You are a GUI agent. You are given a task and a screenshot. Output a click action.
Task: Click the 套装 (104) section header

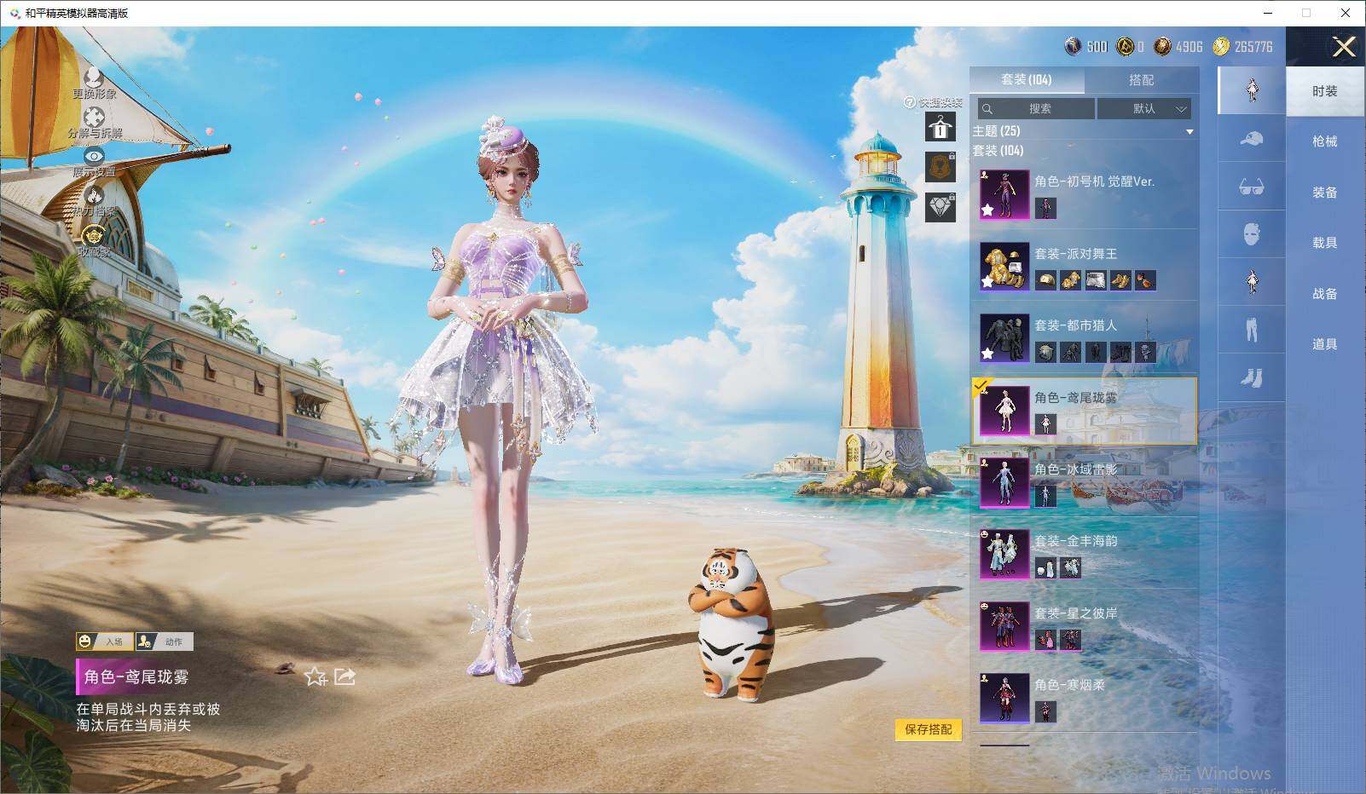(998, 151)
